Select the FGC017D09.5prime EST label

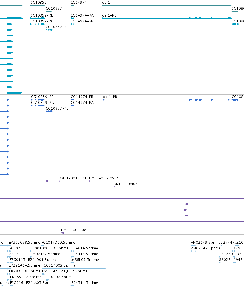point(58,243)
